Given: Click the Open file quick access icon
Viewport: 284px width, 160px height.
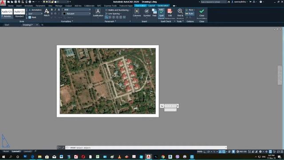Looking at the screenshot, I should 12,2.
